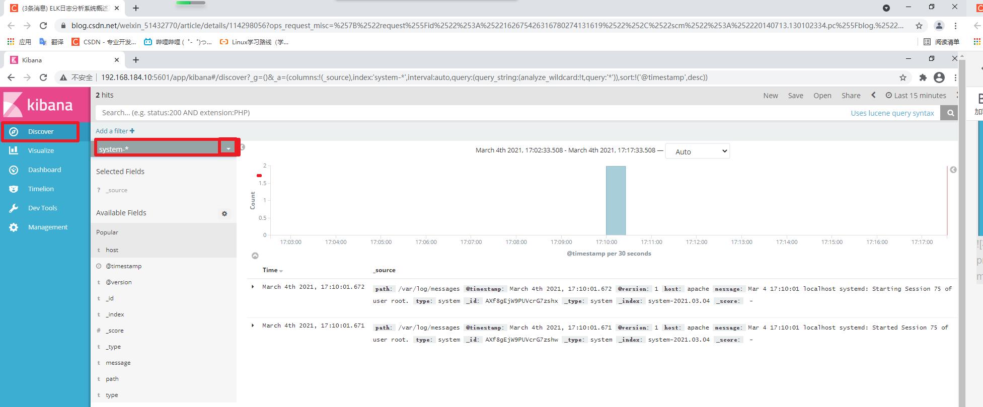
Task: Collapse the histogram chart with the up chevron
Action: tap(255, 256)
